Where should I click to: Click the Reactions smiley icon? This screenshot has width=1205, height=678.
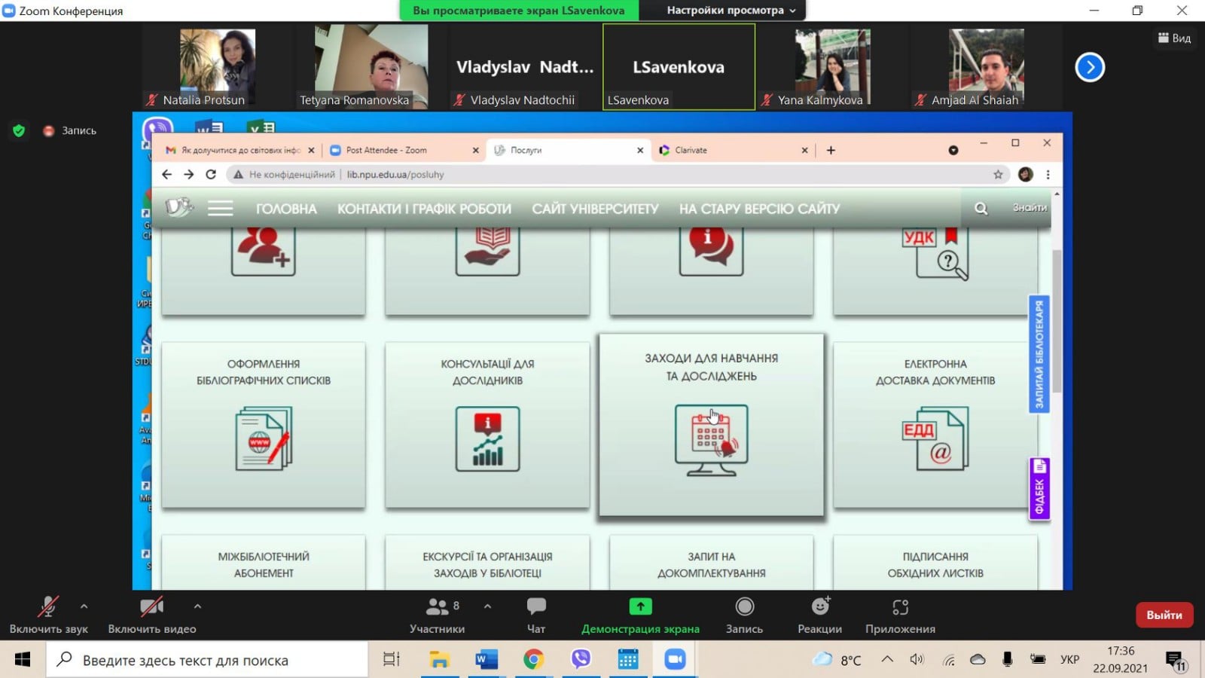pos(820,607)
